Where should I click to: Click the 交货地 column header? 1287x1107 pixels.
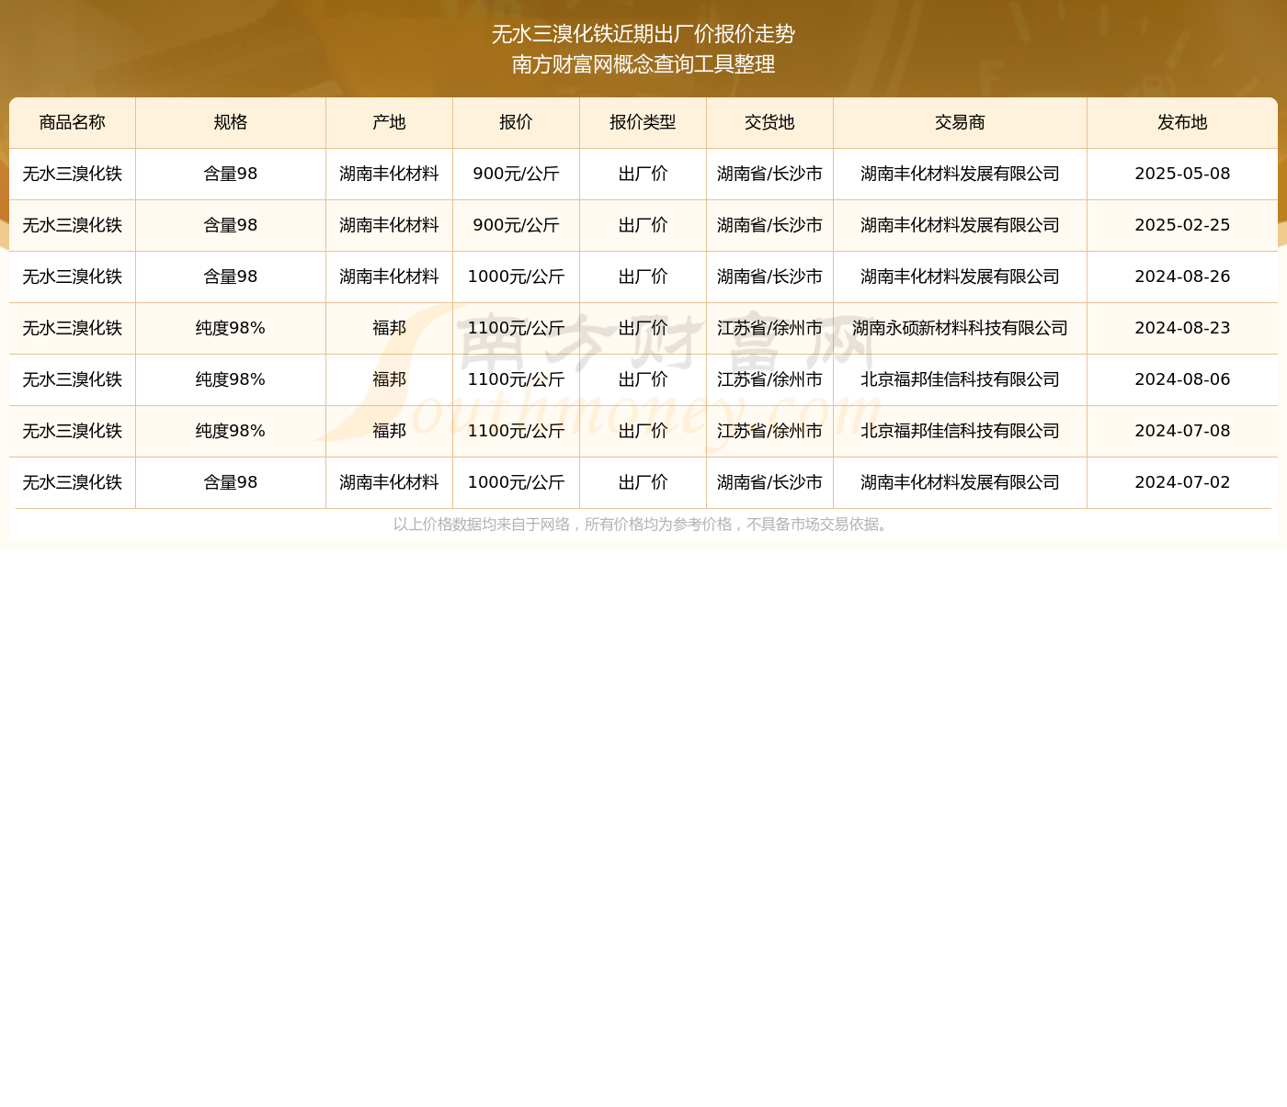tap(769, 122)
